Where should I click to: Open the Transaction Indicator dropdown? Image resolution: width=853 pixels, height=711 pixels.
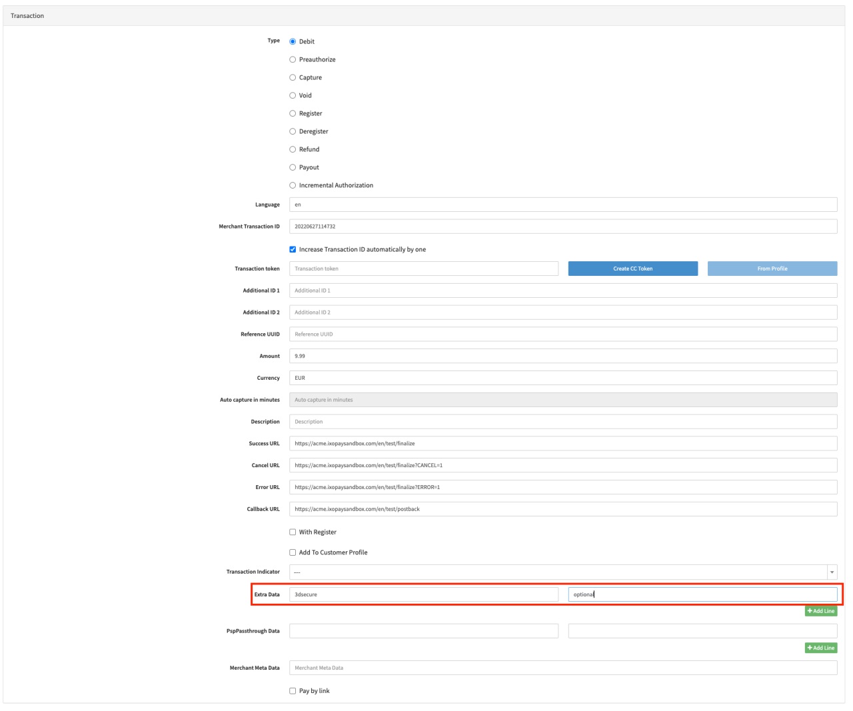563,572
